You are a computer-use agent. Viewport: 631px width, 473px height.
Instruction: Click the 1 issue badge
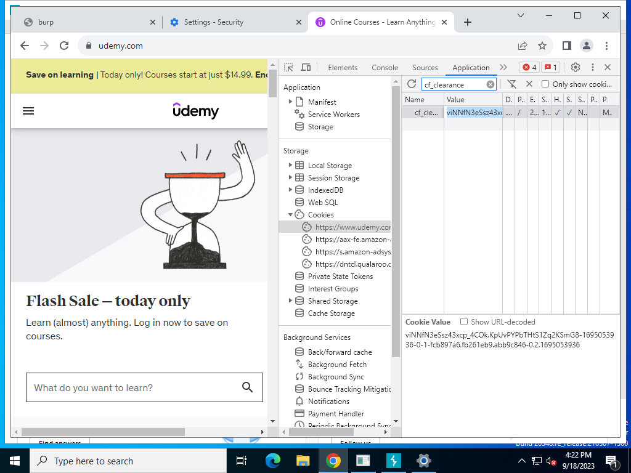tap(550, 68)
